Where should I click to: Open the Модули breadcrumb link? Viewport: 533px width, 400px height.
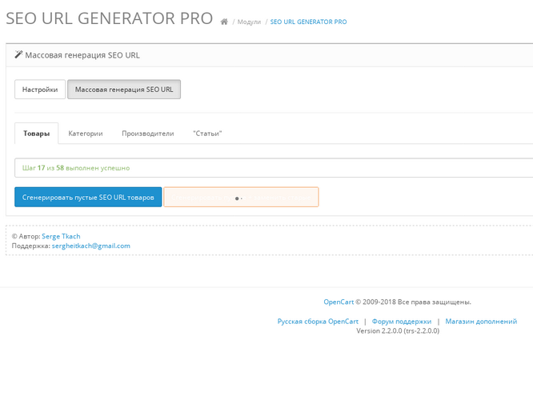coord(249,22)
